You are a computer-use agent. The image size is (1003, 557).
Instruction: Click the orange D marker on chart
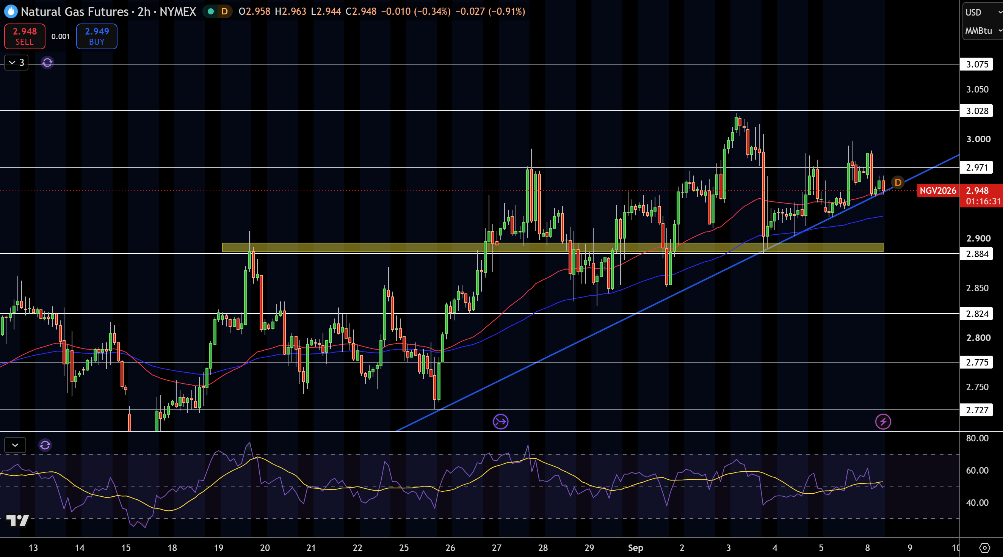898,182
